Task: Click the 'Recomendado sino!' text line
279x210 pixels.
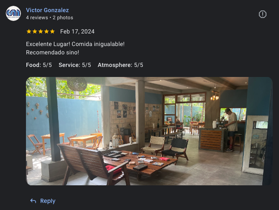Action: click(52, 52)
